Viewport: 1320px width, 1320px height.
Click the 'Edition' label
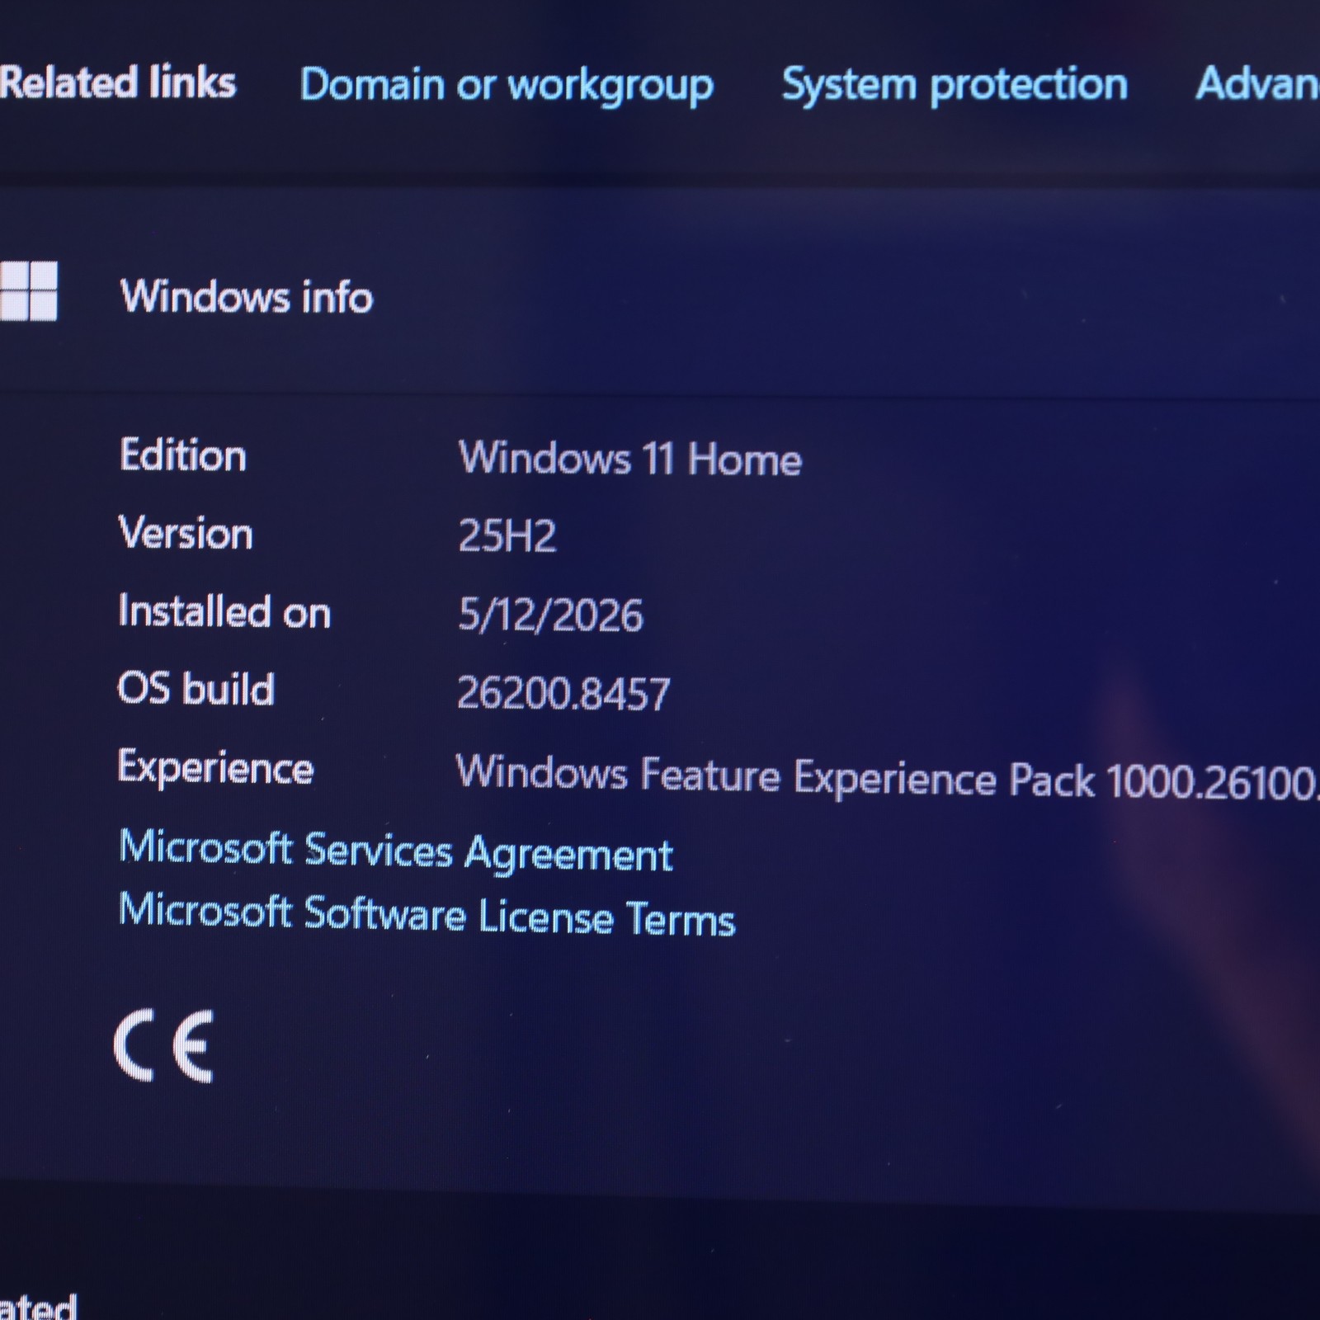click(x=183, y=455)
